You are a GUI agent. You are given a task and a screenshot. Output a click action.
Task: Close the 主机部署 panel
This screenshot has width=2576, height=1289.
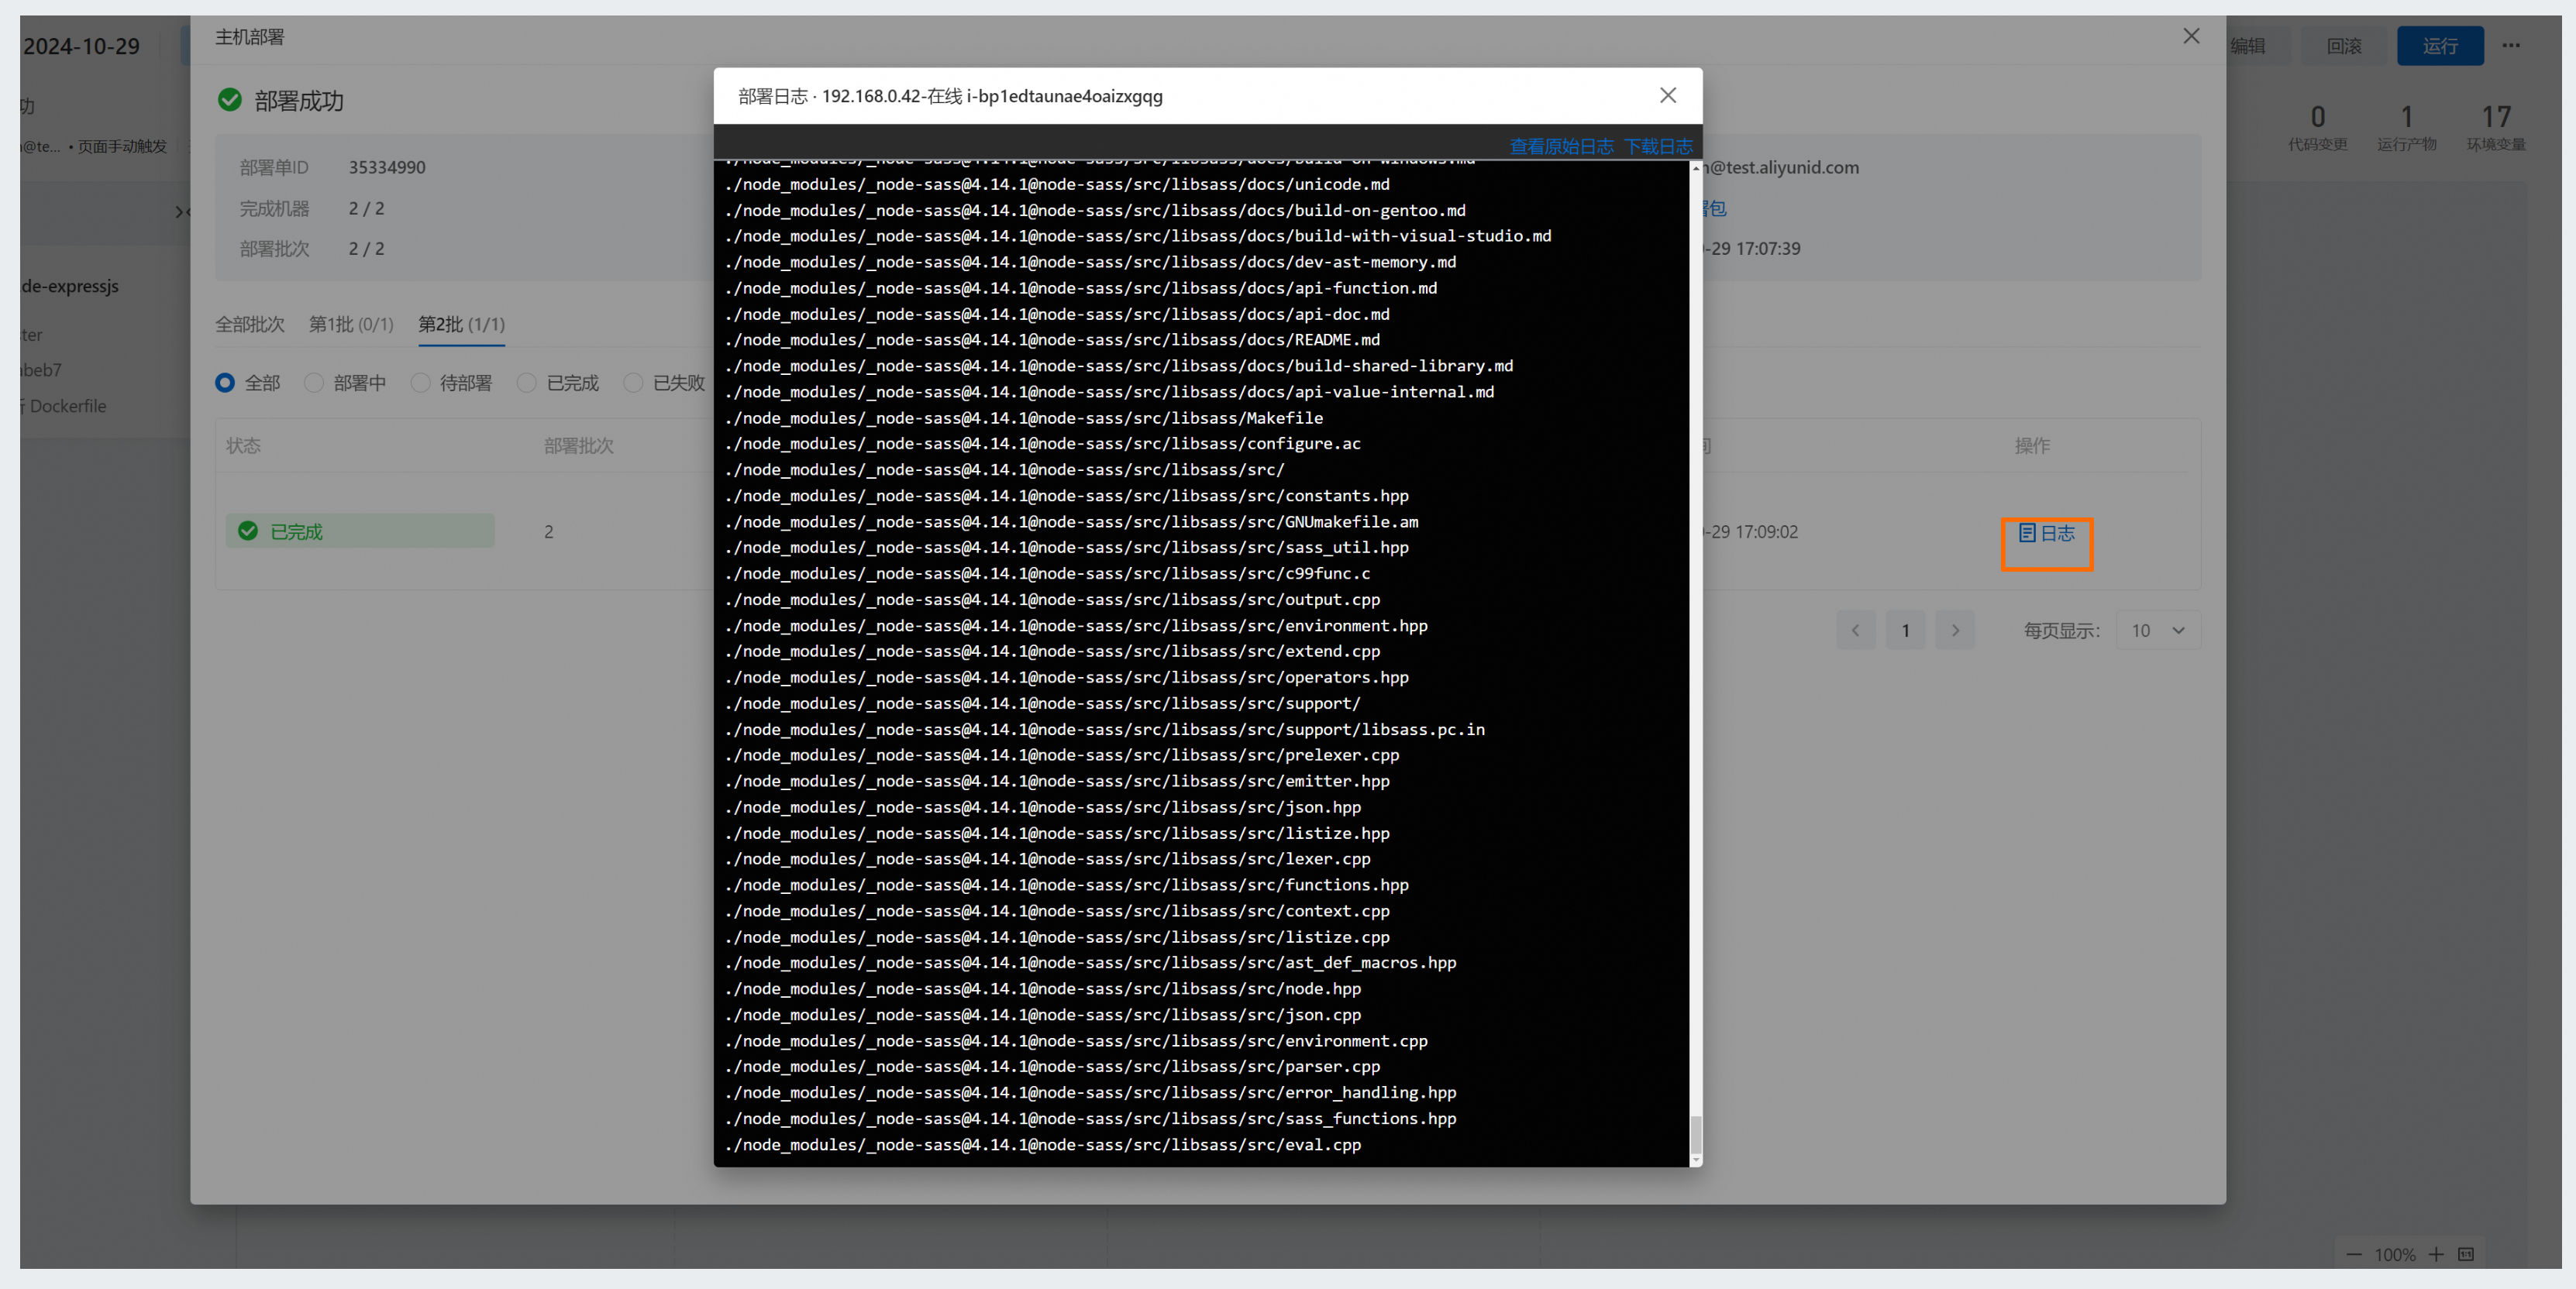click(2191, 36)
